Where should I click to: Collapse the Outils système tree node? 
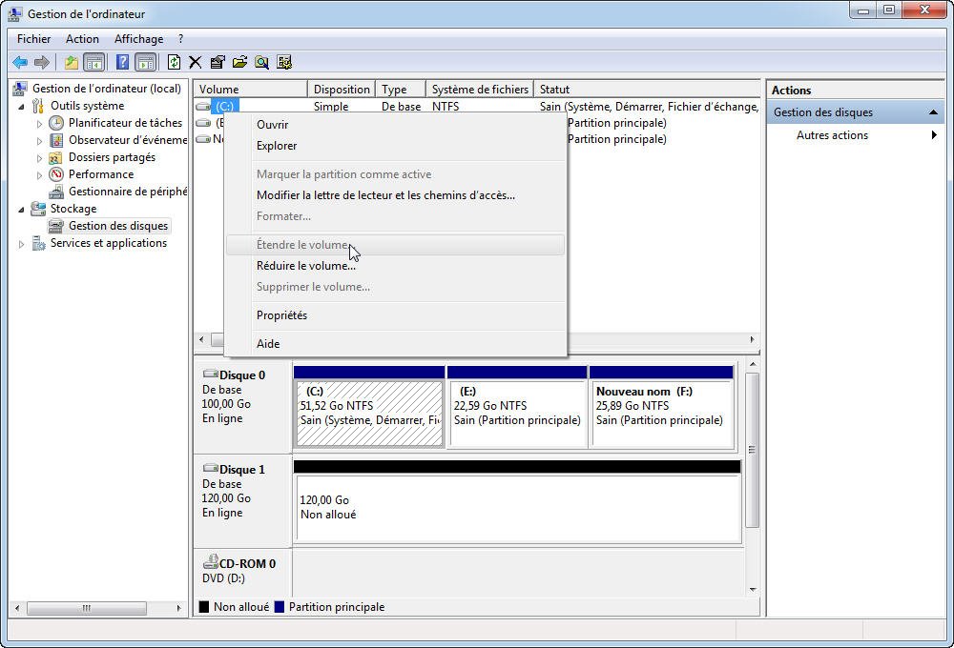coord(22,107)
